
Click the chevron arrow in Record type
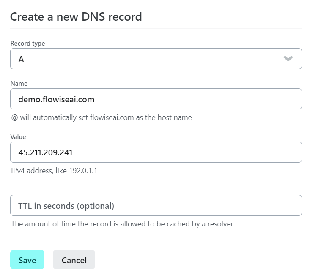[288, 59]
